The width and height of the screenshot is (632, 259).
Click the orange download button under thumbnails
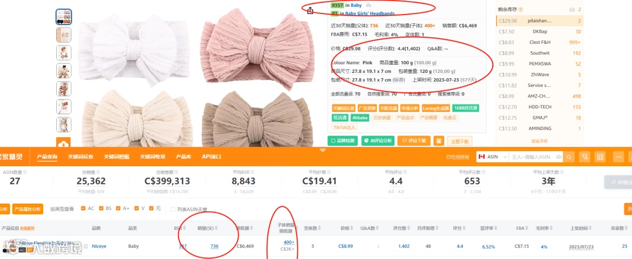(64, 143)
